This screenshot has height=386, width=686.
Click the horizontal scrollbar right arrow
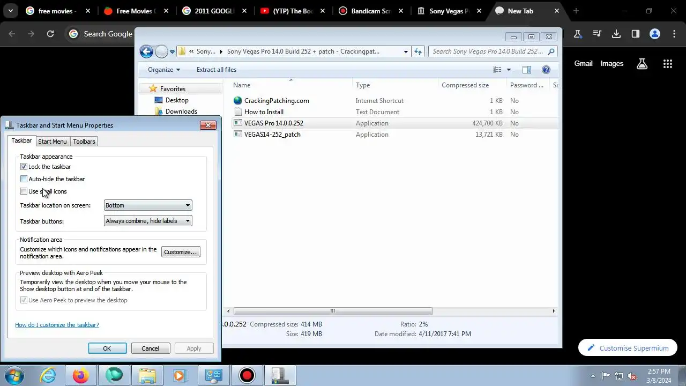(x=554, y=311)
